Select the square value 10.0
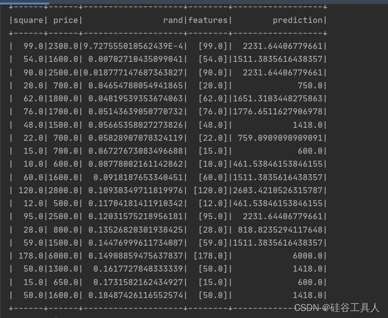388x318 pixels. tap(33, 164)
